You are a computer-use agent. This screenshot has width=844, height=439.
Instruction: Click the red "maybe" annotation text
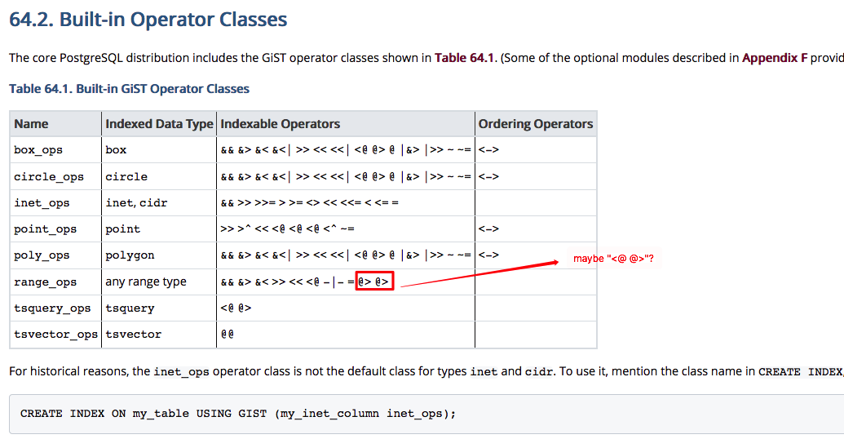pos(613,259)
